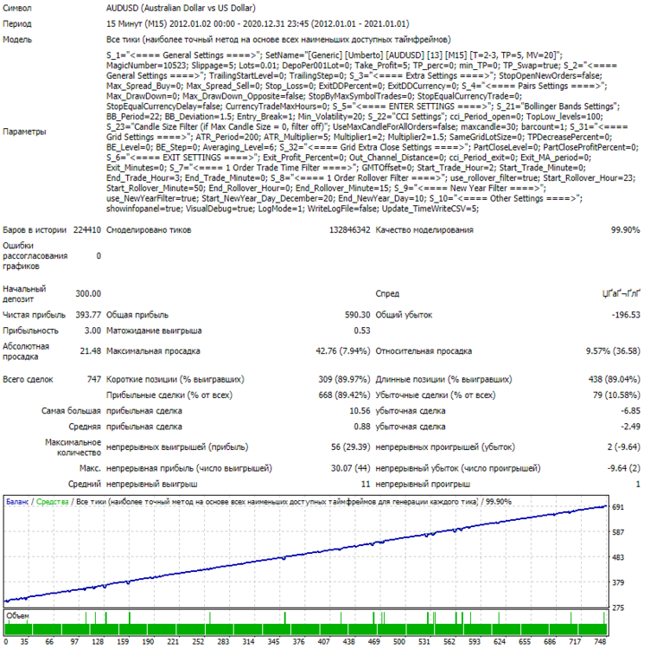Click maximal drawdown value 42.76 (7.94%)
The image size is (650, 649).
tap(343, 350)
